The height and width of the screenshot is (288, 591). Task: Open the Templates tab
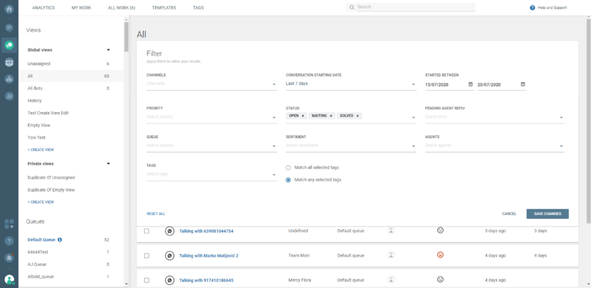coord(164,8)
